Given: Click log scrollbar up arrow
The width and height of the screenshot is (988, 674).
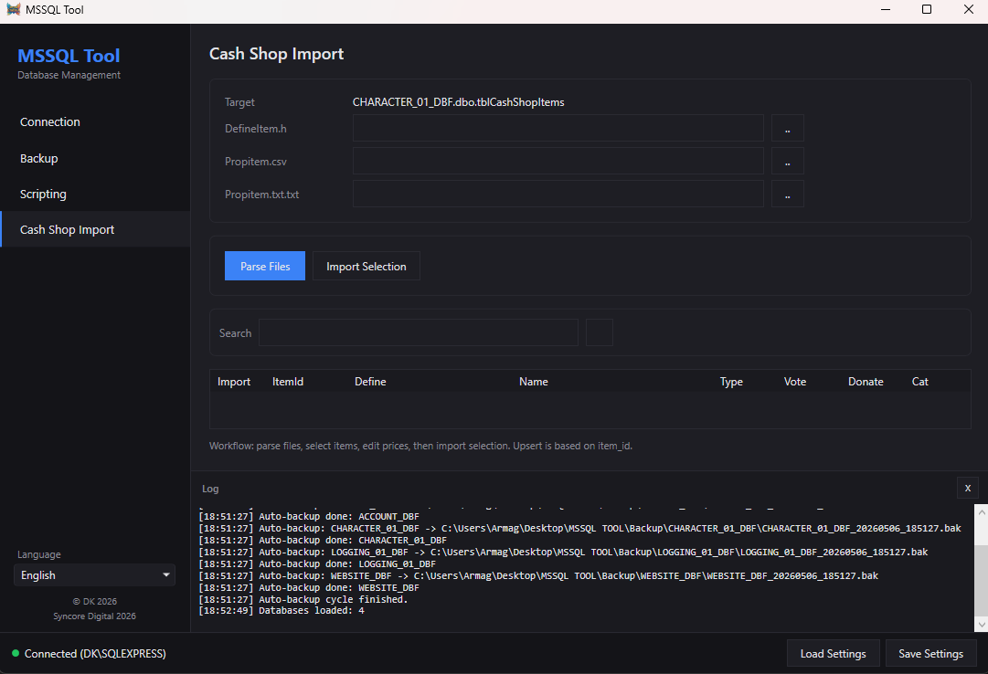Looking at the screenshot, I should click(x=981, y=512).
